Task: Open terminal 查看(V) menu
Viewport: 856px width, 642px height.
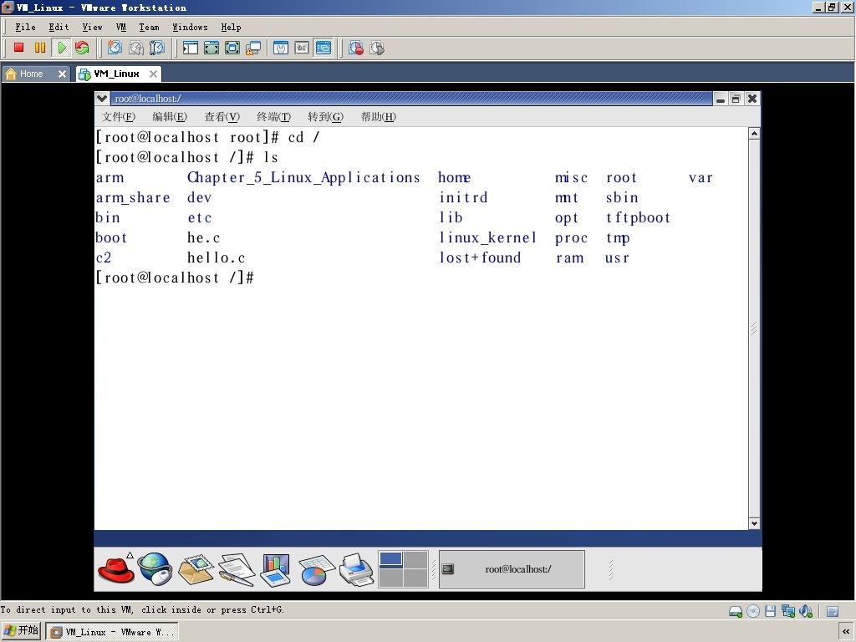Action: [x=222, y=117]
